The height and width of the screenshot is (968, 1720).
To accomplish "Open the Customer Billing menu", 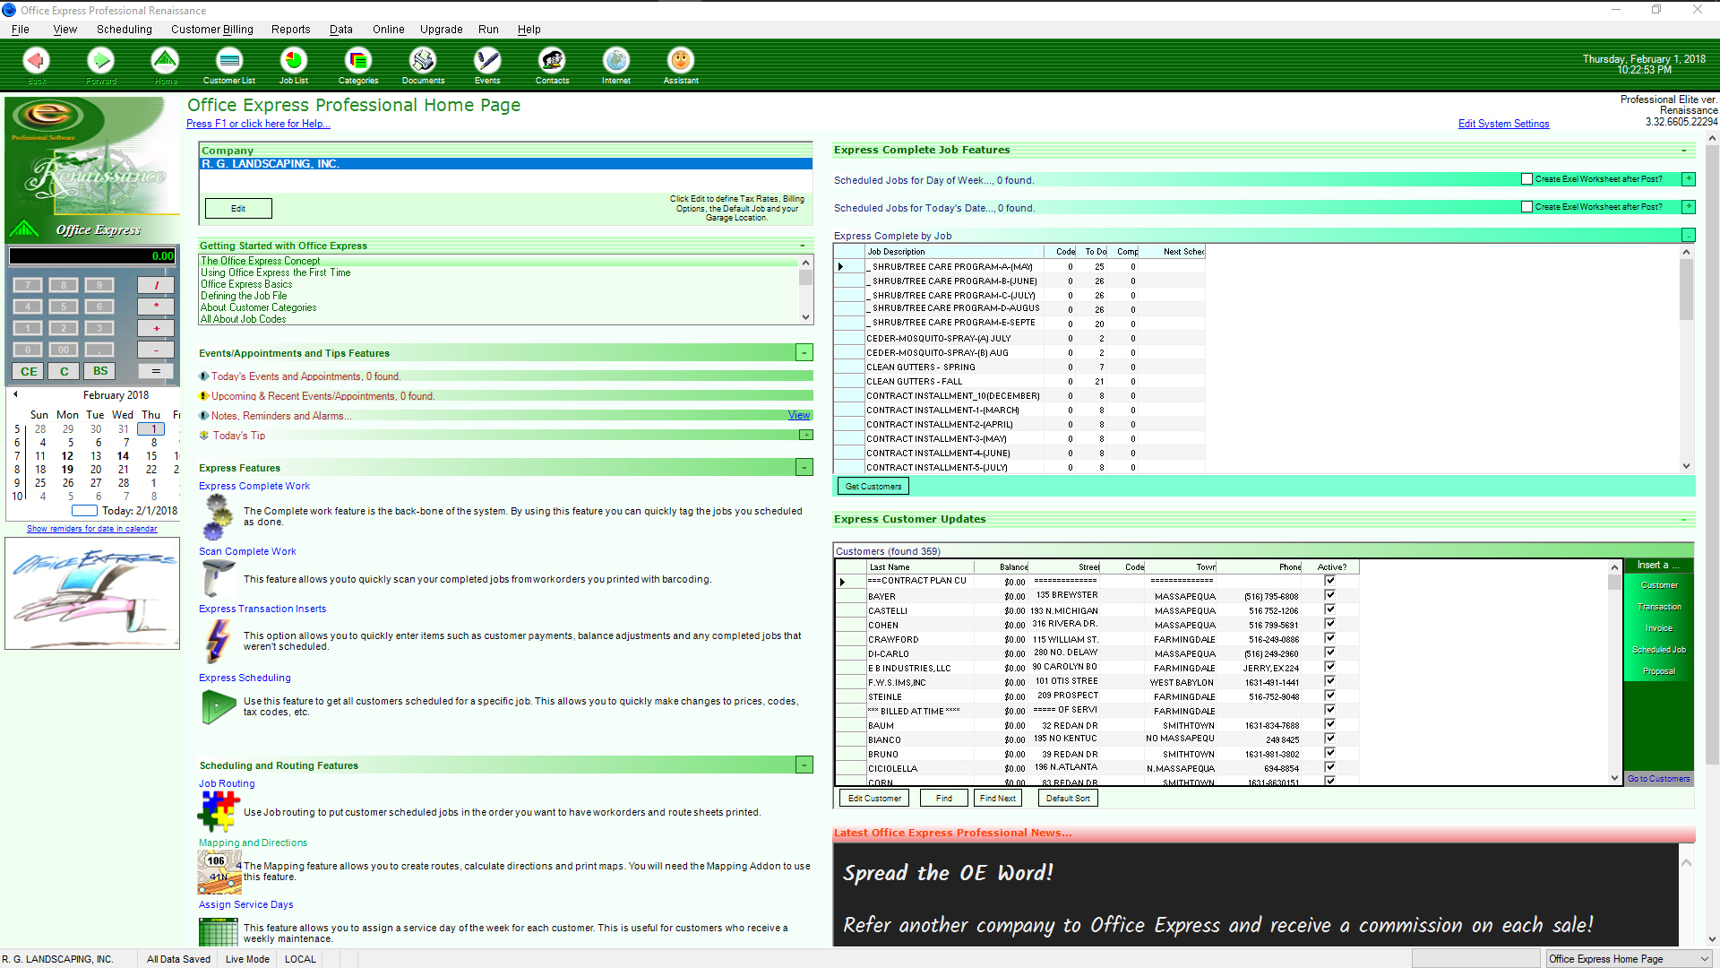I will 212,30.
